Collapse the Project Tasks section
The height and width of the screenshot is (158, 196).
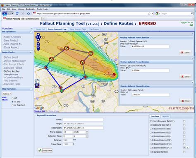tap(31, 52)
